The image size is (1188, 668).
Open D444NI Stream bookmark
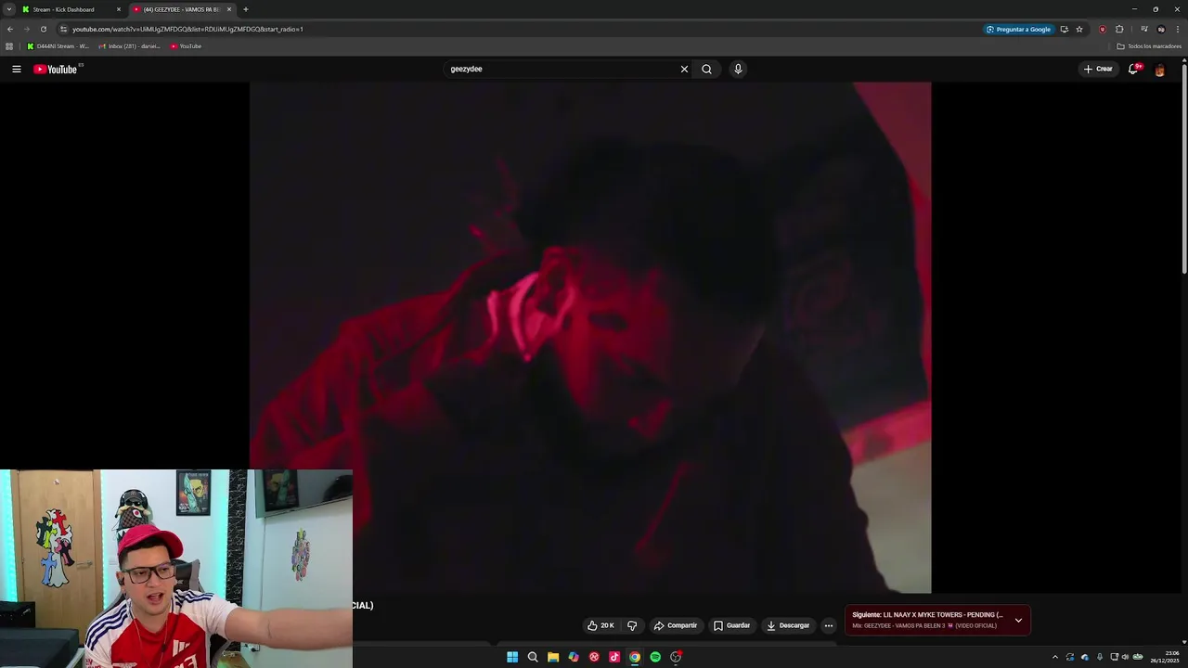58,46
